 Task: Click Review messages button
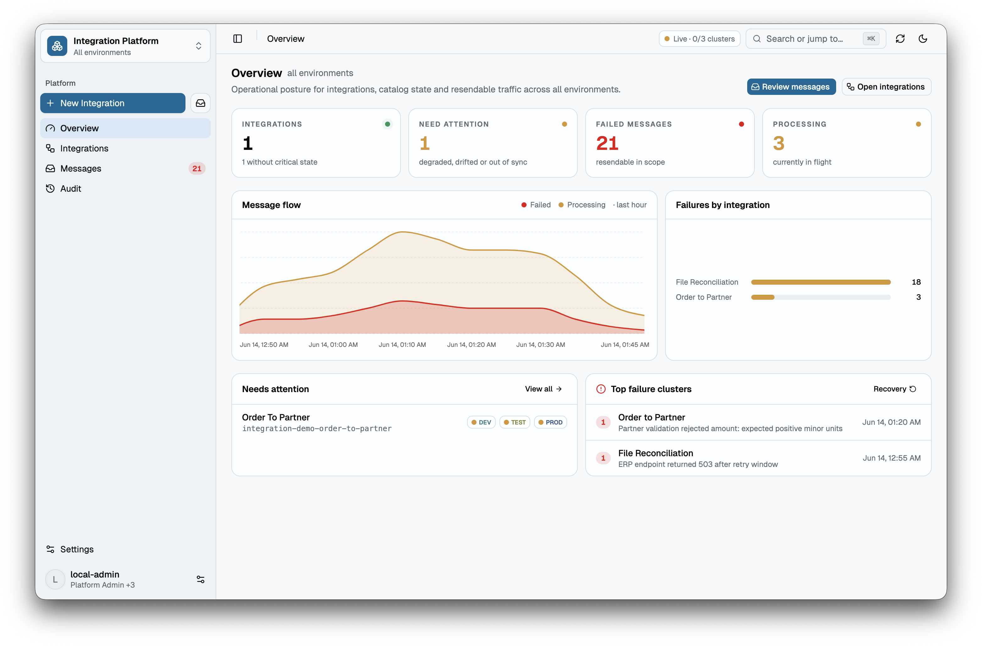(x=791, y=87)
